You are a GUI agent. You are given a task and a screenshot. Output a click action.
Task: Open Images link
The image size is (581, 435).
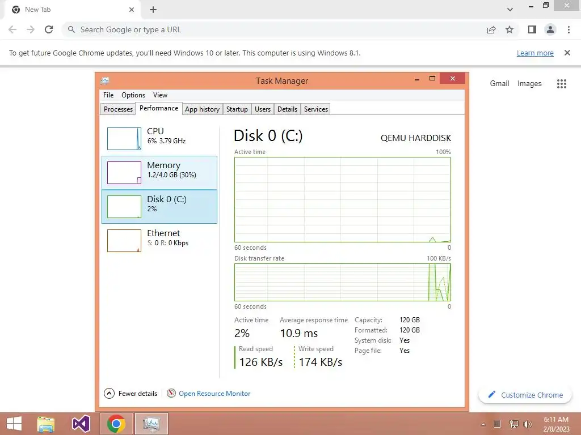click(x=529, y=84)
